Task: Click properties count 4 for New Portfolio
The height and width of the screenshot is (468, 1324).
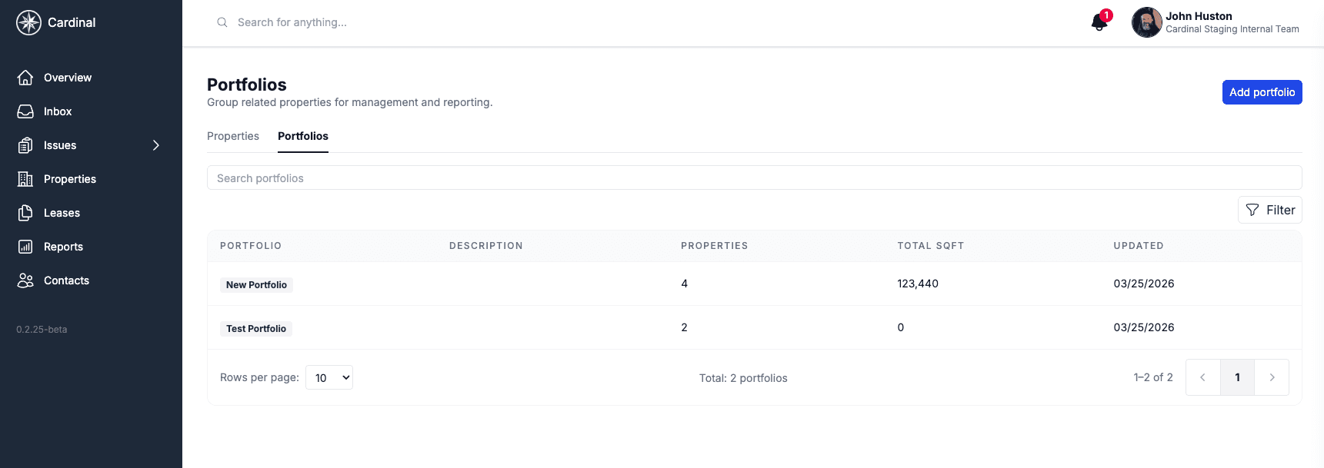Action: [x=684, y=284]
